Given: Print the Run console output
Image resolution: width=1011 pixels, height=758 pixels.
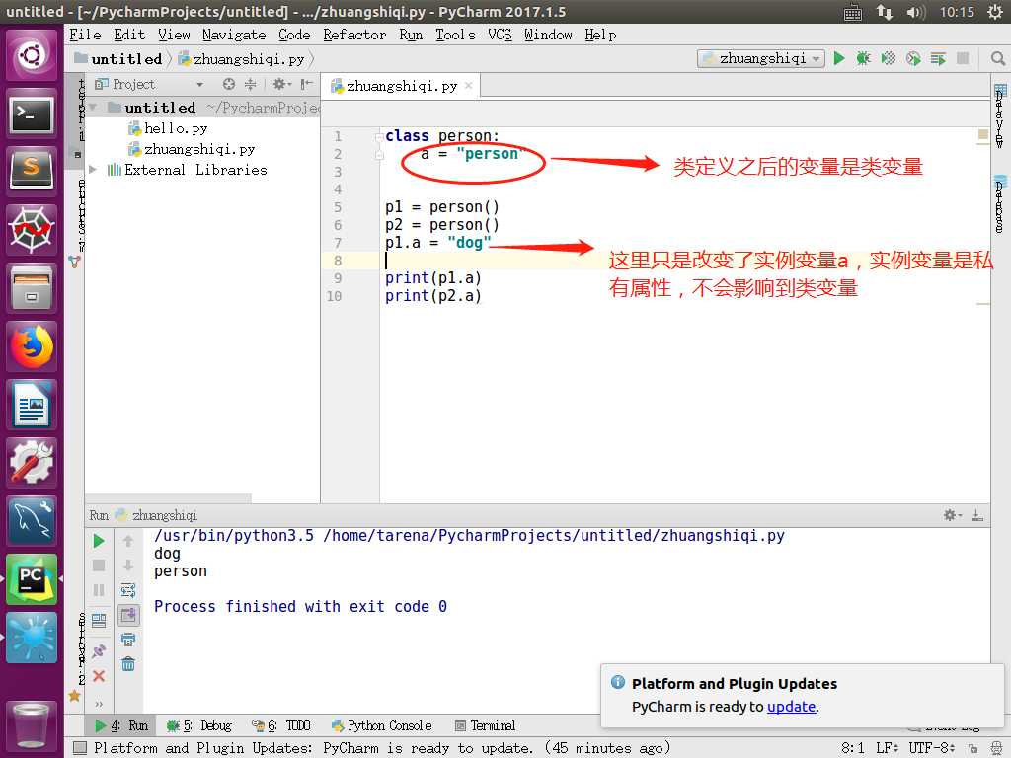Looking at the screenshot, I should point(128,640).
